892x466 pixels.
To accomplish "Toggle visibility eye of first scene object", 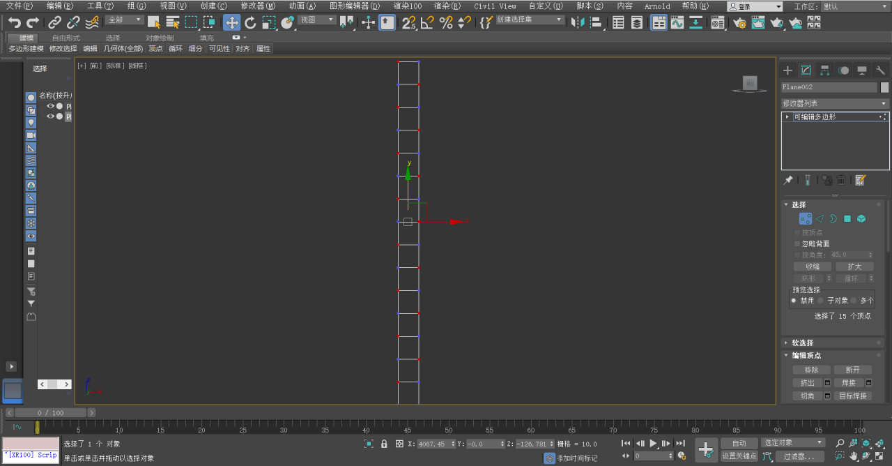I will [x=50, y=106].
